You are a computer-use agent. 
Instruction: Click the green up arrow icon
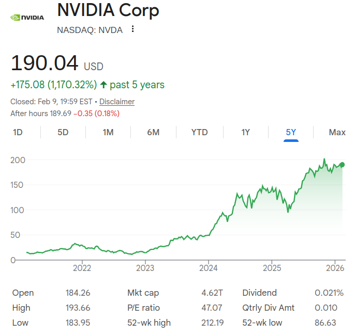[103, 85]
